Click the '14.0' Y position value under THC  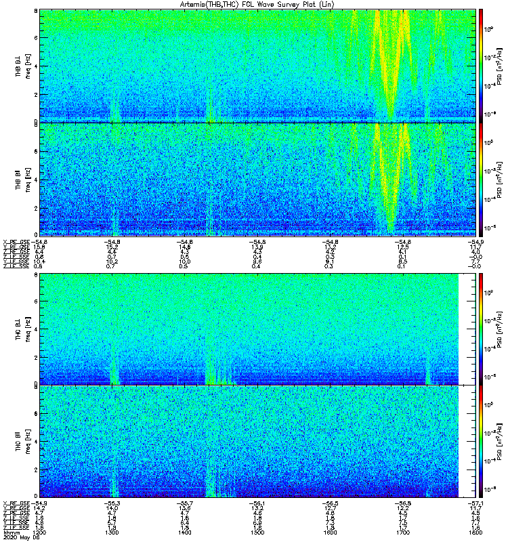112,508
